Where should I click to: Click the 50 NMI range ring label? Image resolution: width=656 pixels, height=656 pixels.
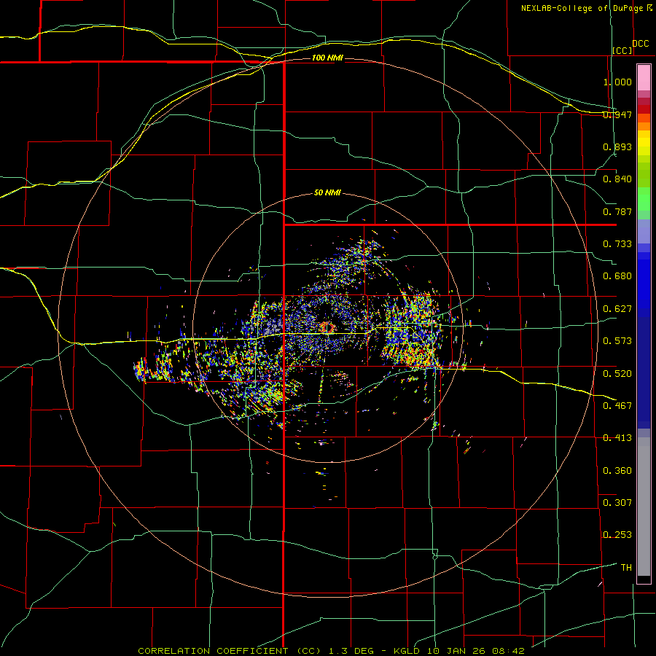(327, 192)
